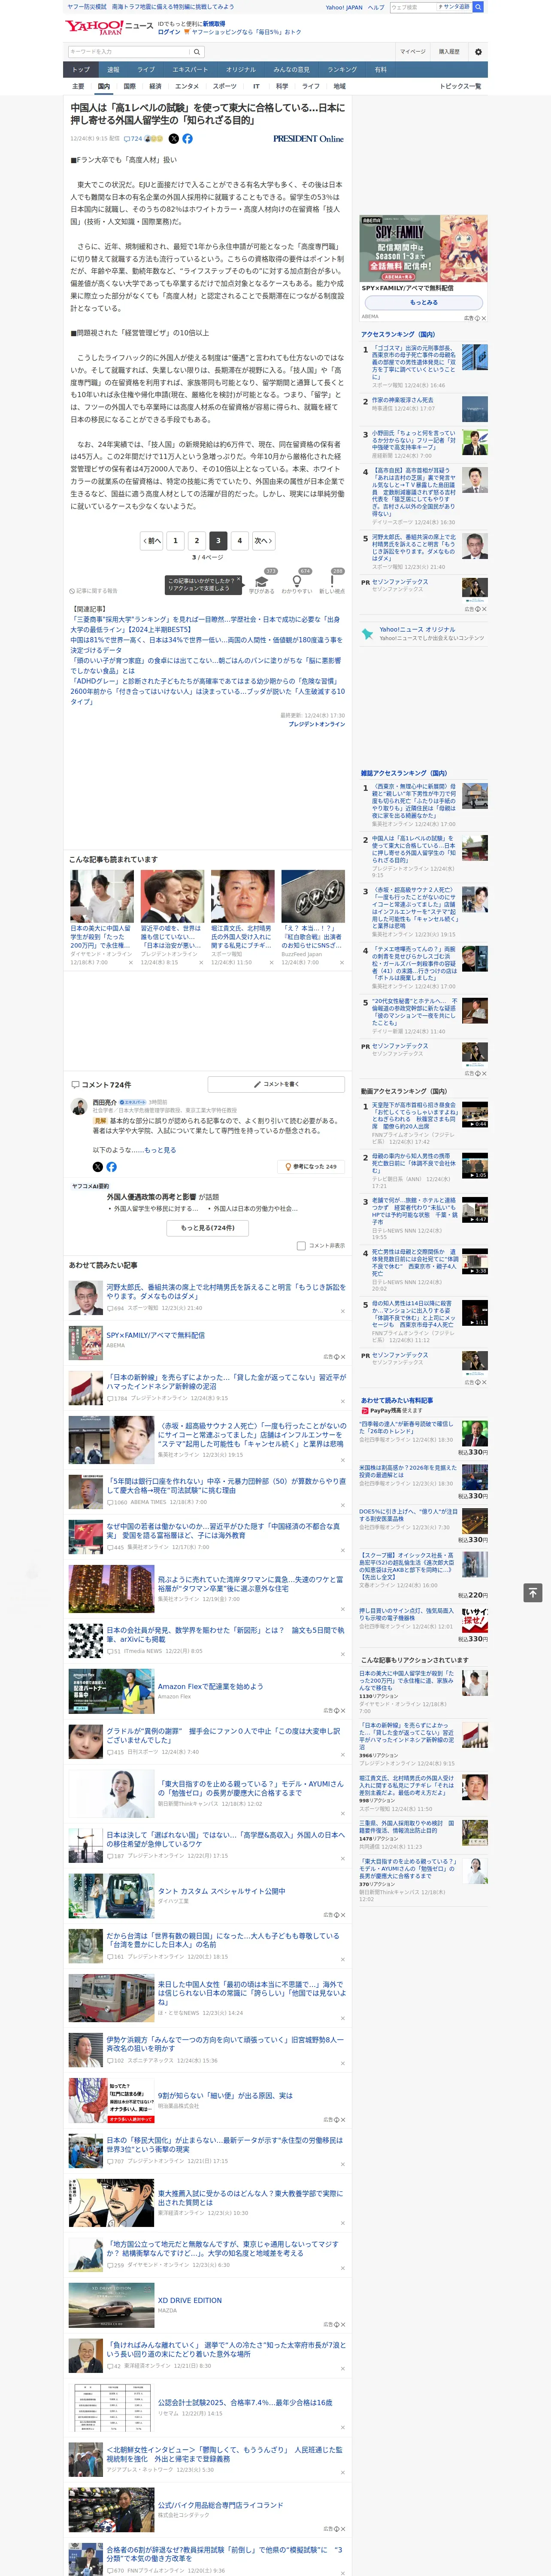Click the キーワードを入力 search field
Screen dimensions: 551x2576
(128, 52)
